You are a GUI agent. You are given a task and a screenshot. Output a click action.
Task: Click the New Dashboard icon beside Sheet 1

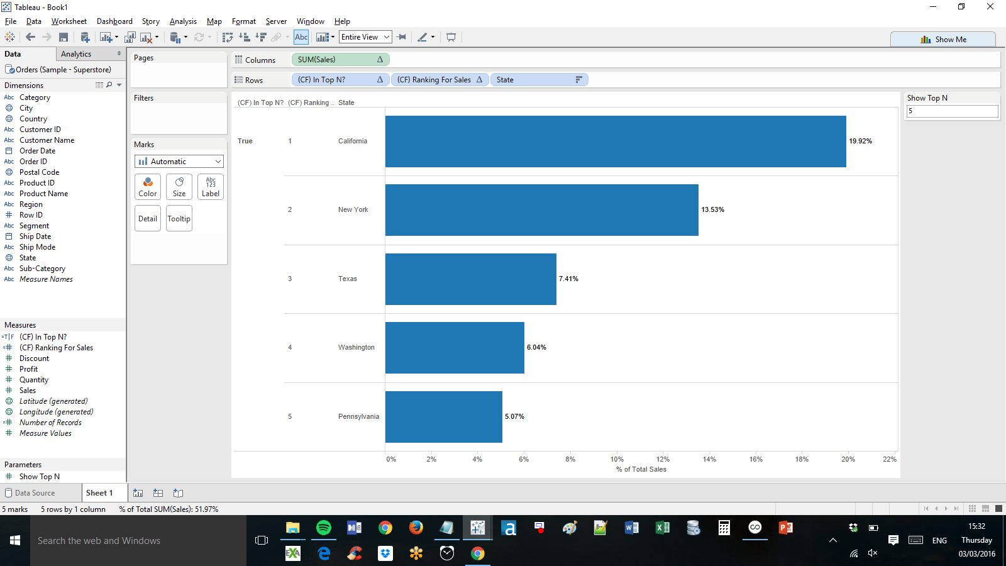[x=158, y=493]
